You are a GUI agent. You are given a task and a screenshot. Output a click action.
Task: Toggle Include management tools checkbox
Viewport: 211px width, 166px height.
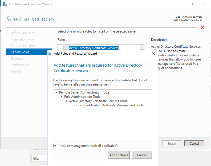[x=55, y=145]
